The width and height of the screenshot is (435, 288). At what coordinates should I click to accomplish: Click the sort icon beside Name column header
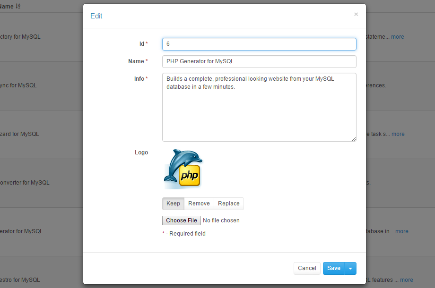click(18, 7)
